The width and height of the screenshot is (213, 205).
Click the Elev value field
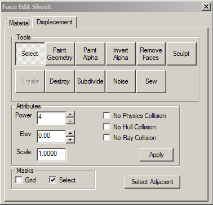coord(51,136)
